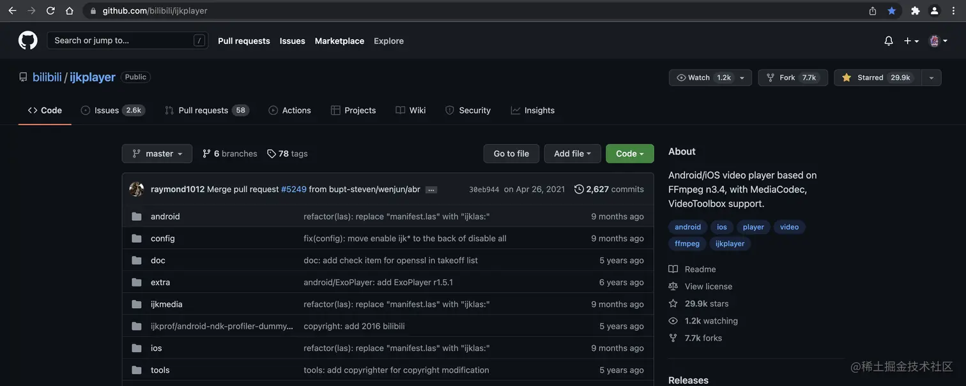
Task: Open the android folder
Action: click(165, 216)
